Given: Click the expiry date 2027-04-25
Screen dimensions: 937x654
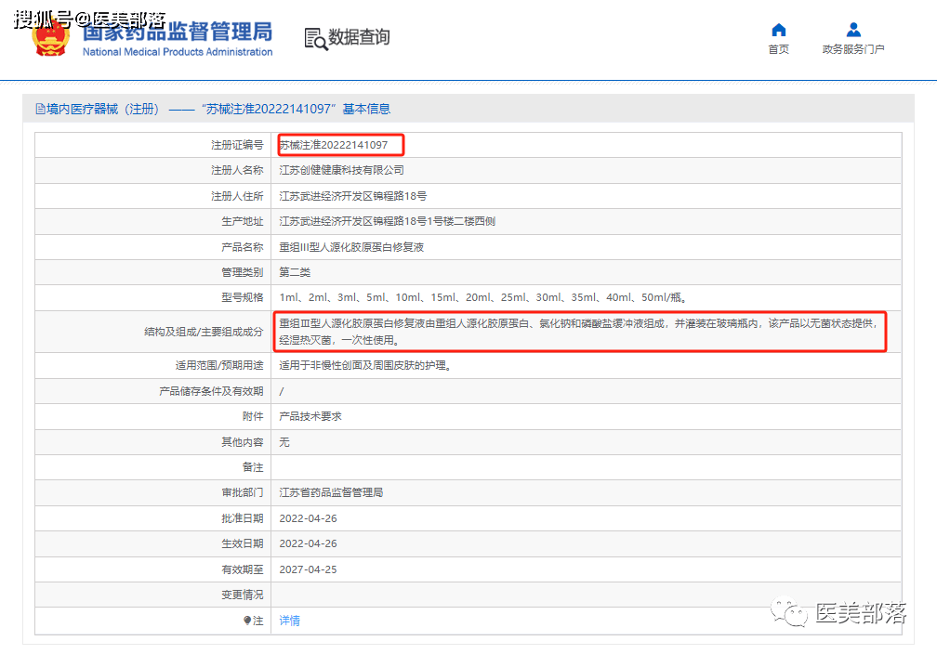Looking at the screenshot, I should click(x=308, y=569).
